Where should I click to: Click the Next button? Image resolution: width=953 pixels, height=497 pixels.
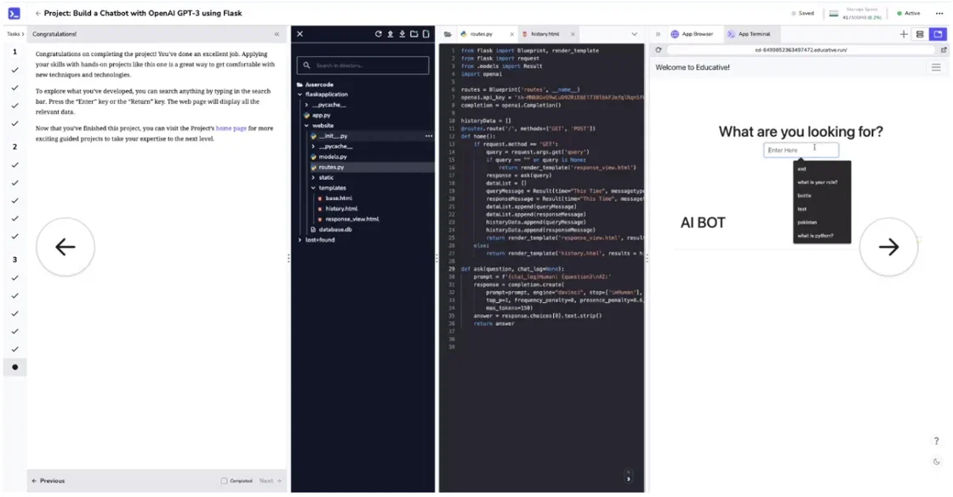pos(271,481)
